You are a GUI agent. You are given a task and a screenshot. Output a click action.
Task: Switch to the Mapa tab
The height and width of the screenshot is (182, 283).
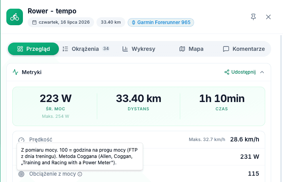191,49
